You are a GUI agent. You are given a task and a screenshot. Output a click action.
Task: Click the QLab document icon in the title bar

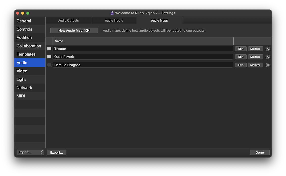[112, 13]
